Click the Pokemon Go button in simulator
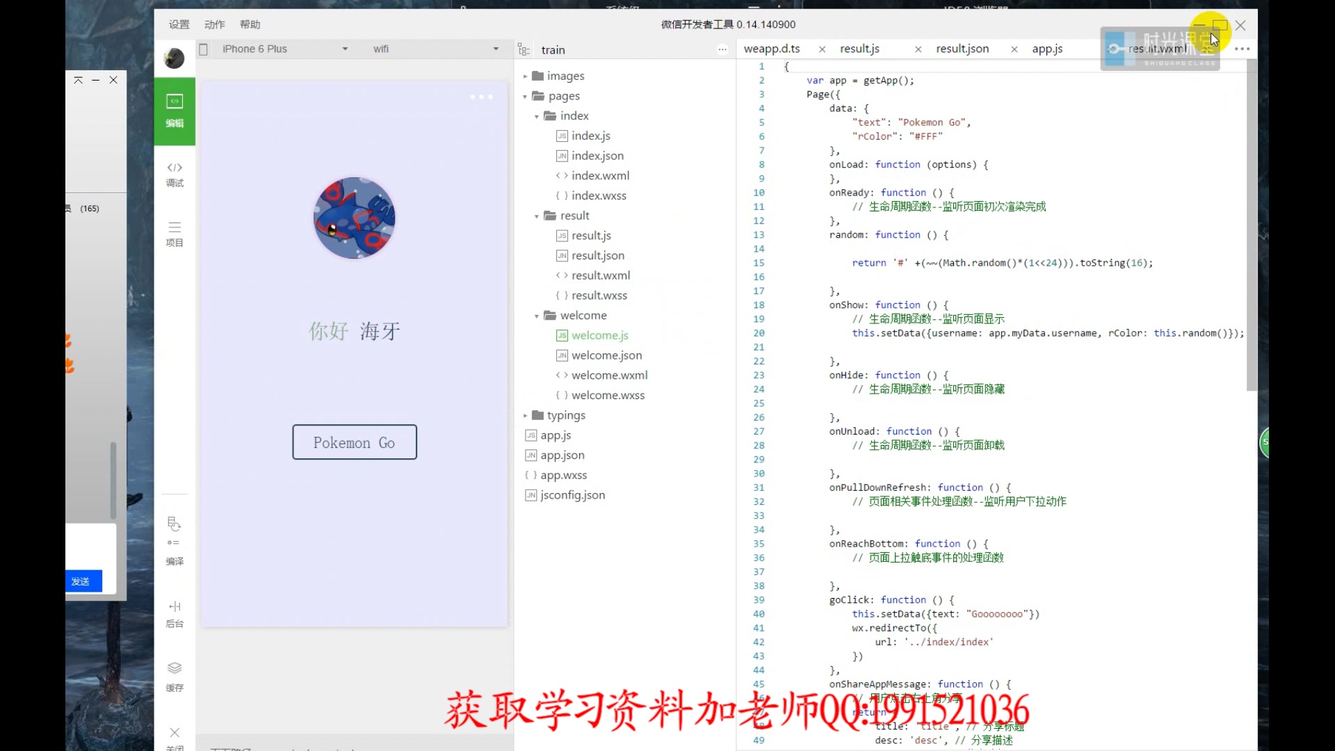The image size is (1335, 751). [355, 442]
